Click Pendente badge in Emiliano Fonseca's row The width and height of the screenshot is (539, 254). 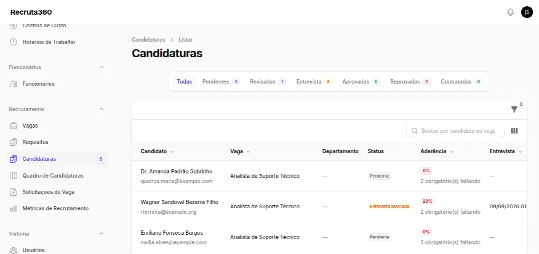pos(379,237)
